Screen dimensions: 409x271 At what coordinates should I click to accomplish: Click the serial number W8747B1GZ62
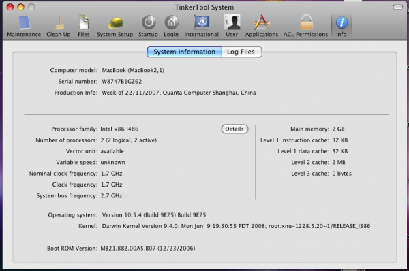(x=122, y=82)
